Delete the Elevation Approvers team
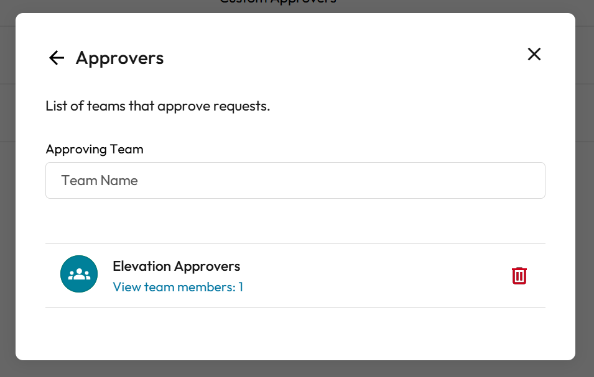The width and height of the screenshot is (594, 377). (519, 276)
